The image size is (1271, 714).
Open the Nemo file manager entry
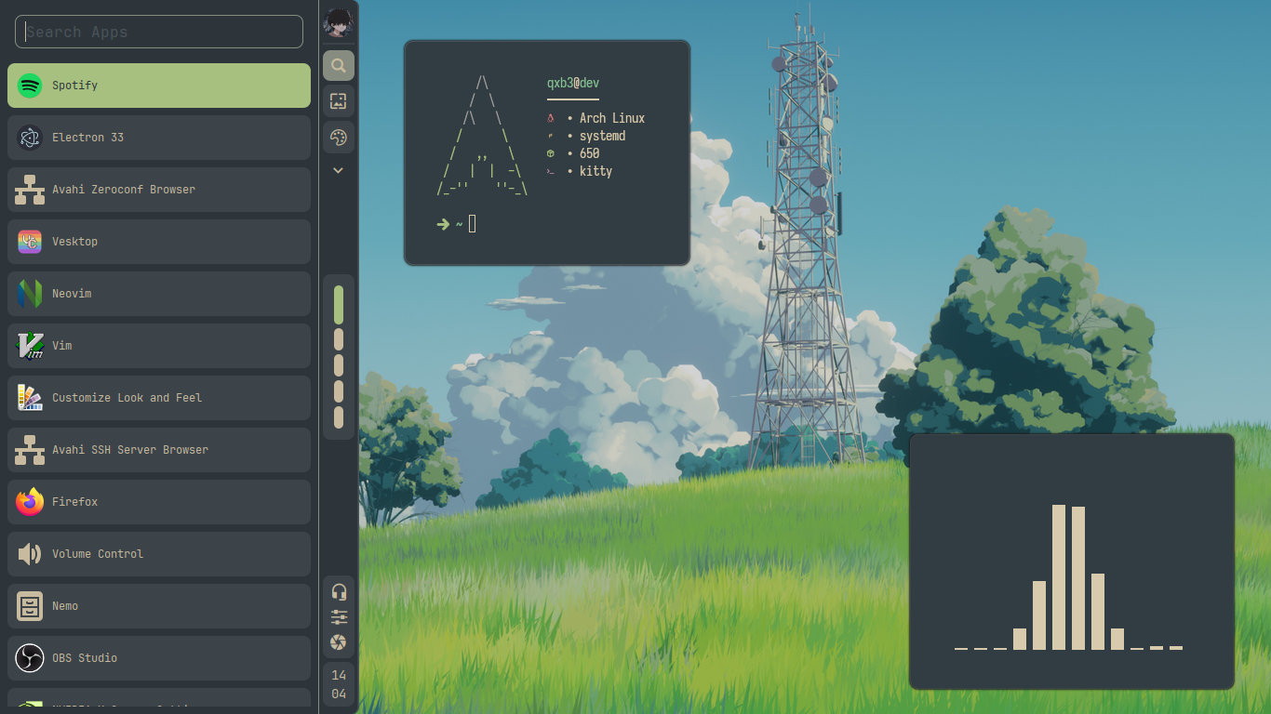(158, 606)
